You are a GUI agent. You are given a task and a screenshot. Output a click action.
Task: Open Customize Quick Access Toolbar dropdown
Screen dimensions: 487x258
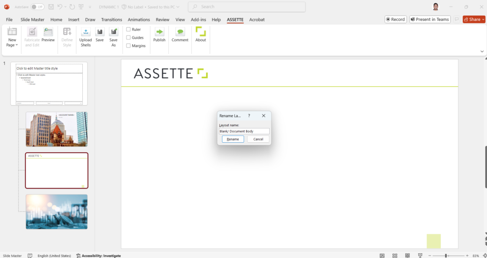tap(90, 7)
